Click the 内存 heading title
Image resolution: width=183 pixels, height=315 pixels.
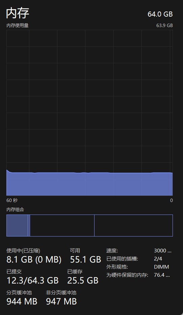click(18, 13)
